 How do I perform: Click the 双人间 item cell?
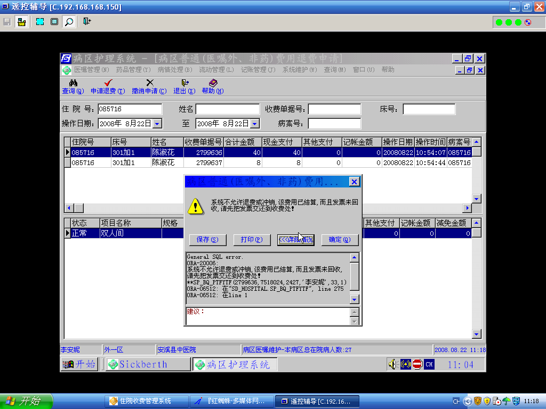131,233
